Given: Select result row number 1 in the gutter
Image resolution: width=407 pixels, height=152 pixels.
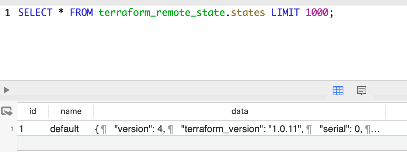Looking at the screenshot, I should [11, 129].
